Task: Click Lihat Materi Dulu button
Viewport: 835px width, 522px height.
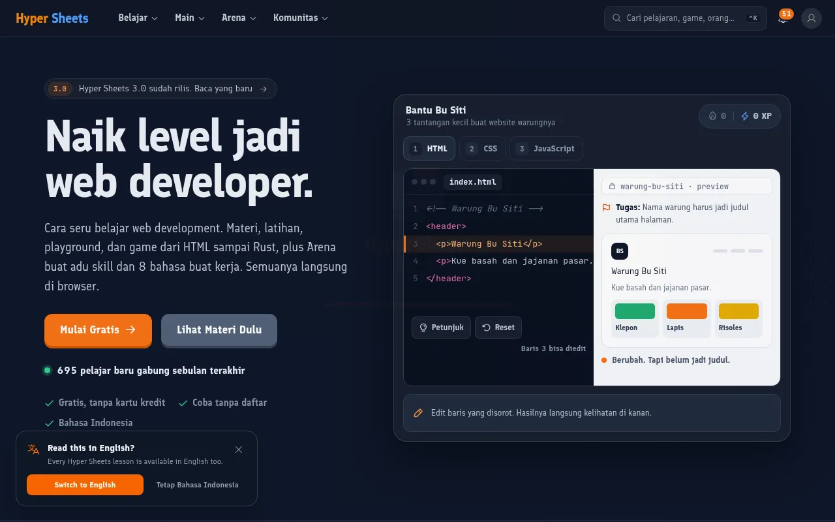Action: click(x=219, y=330)
